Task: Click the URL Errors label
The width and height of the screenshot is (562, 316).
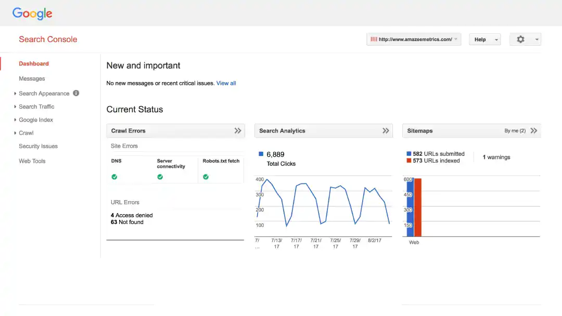Action: [x=125, y=202]
